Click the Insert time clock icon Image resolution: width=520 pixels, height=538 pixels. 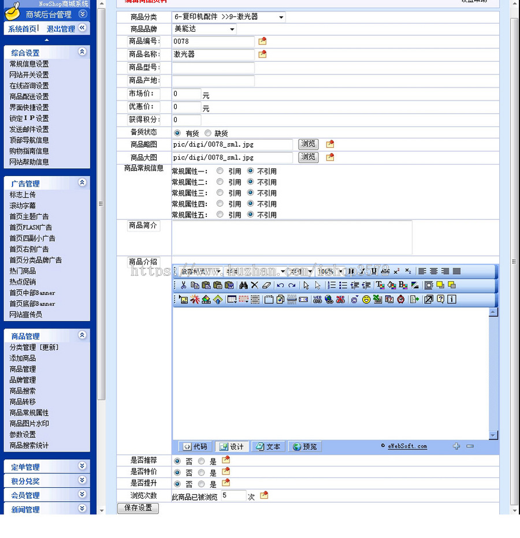401,300
